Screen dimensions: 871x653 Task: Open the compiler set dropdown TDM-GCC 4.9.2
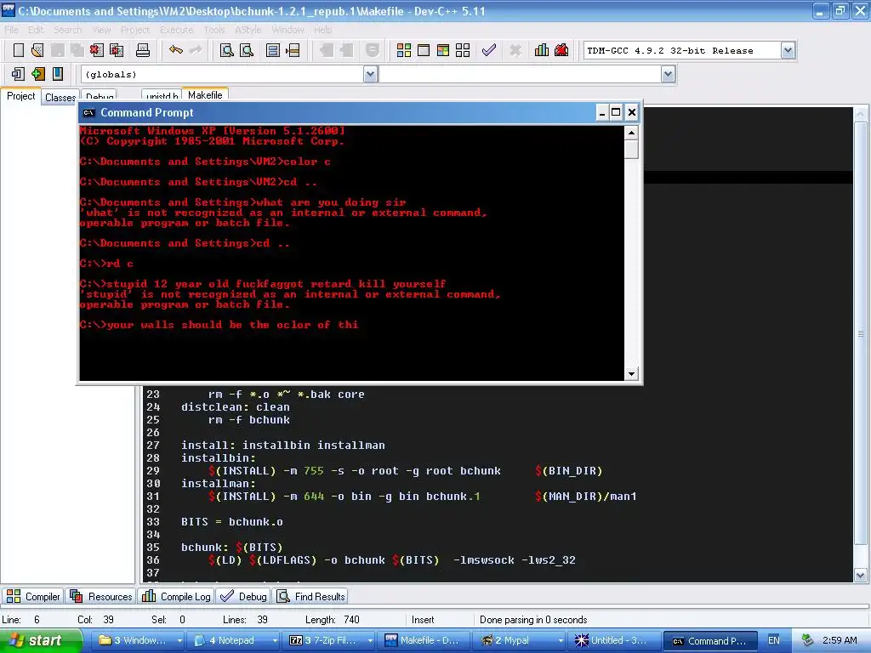[x=788, y=50]
